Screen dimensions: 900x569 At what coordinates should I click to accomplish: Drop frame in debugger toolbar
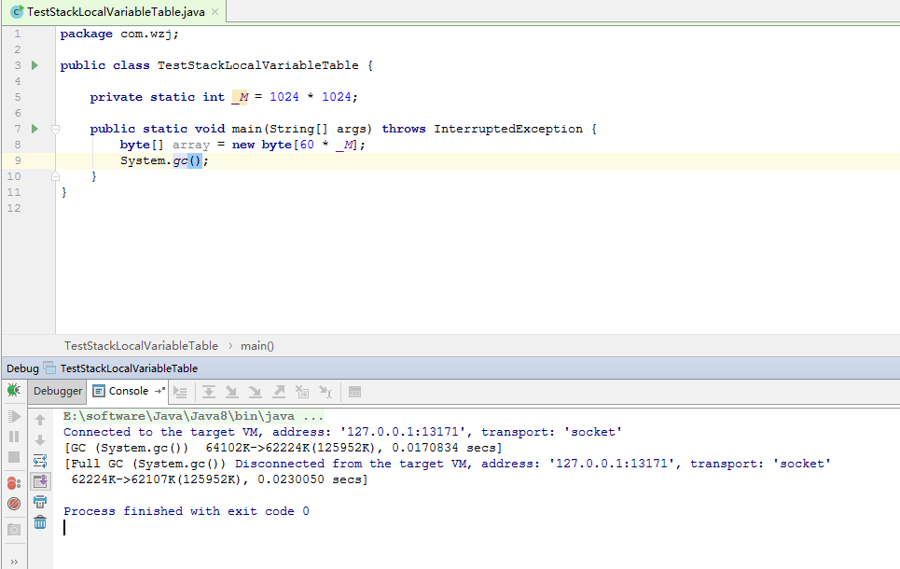(x=302, y=392)
